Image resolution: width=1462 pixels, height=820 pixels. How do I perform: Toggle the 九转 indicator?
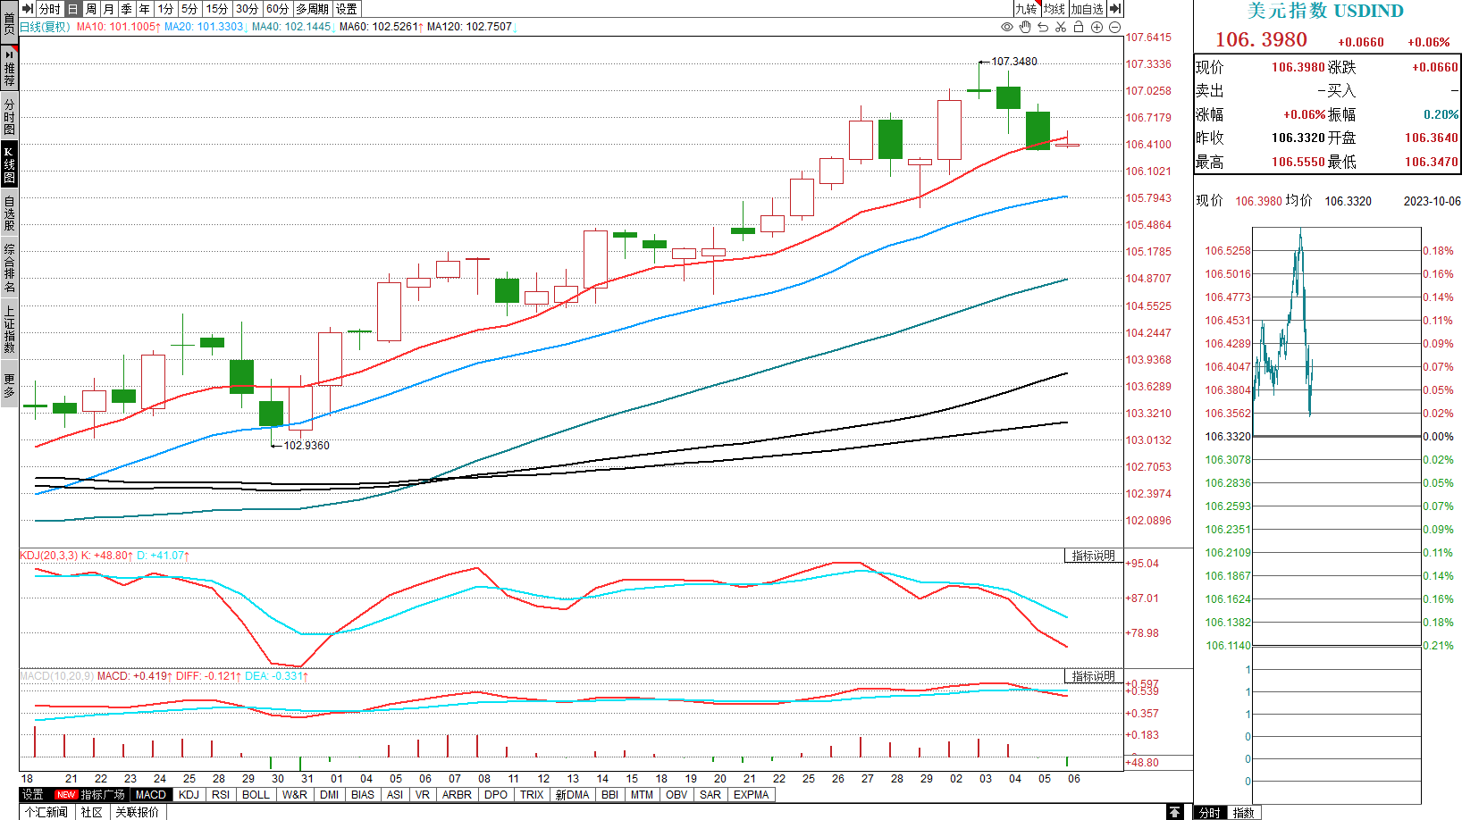click(1026, 9)
